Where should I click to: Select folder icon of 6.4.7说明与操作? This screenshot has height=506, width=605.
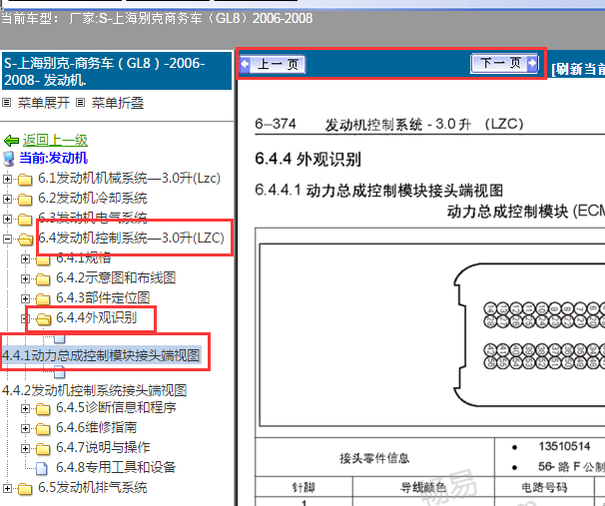click(43, 448)
